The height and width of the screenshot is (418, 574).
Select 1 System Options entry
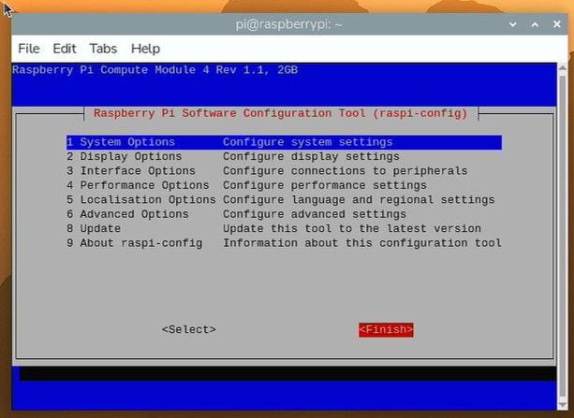pyautogui.click(x=284, y=142)
